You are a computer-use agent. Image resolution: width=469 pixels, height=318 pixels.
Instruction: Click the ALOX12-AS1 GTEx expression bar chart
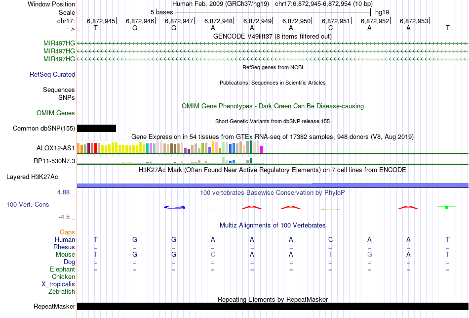(x=170, y=147)
